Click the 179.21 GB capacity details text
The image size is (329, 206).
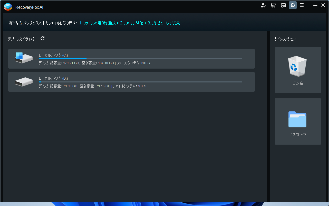pyautogui.click(x=94, y=63)
